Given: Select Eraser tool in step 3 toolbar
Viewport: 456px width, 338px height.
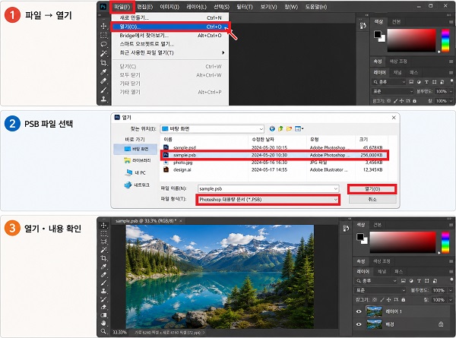Looking at the screenshot, I should (103, 307).
